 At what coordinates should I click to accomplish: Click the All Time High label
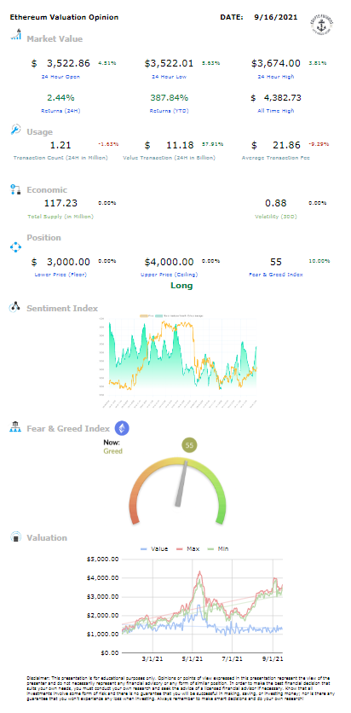click(276, 111)
